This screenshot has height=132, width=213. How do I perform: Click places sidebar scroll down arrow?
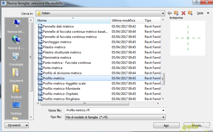(31, 117)
